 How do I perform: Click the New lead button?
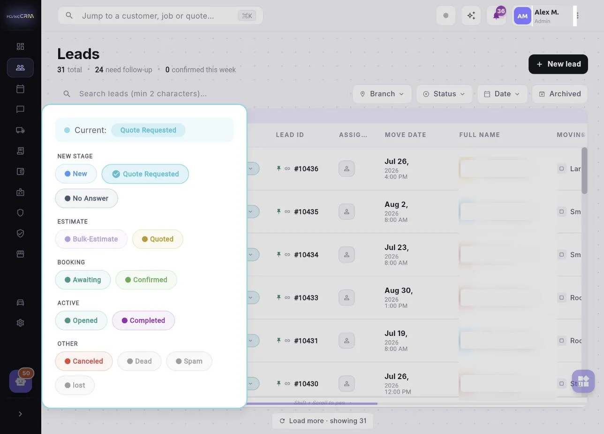click(x=558, y=64)
